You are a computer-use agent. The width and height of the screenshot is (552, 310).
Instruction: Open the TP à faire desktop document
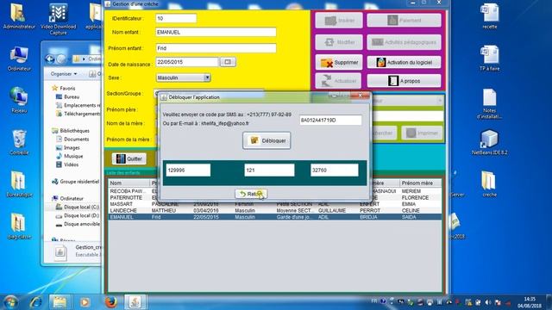[x=489, y=59]
